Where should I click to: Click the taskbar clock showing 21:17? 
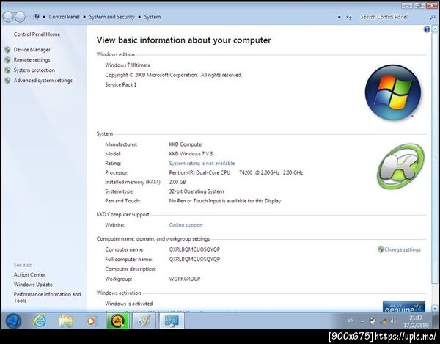(x=416, y=321)
